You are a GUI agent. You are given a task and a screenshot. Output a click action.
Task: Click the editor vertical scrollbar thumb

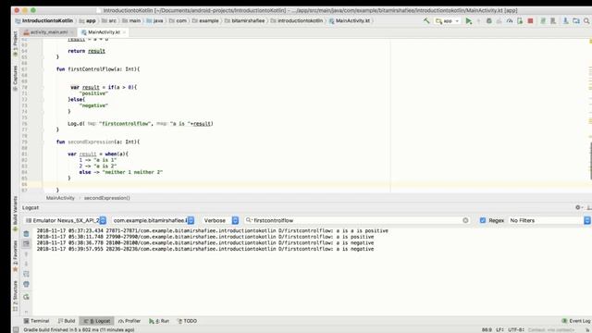click(590, 160)
